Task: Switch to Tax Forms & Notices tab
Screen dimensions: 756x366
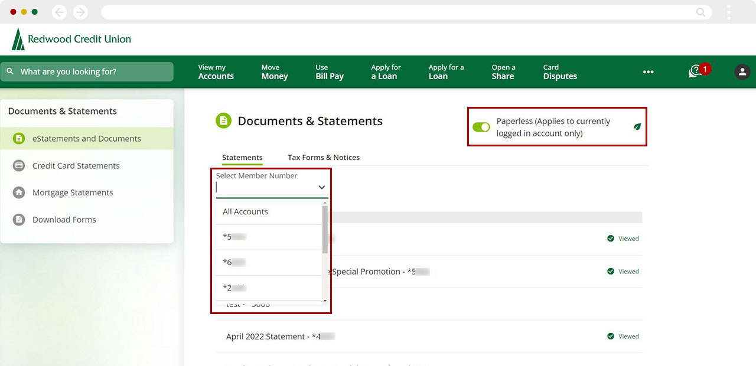Action: (323, 158)
